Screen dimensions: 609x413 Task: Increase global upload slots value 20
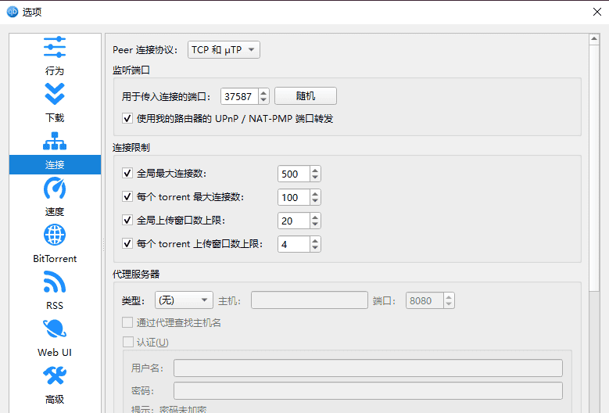click(x=315, y=217)
